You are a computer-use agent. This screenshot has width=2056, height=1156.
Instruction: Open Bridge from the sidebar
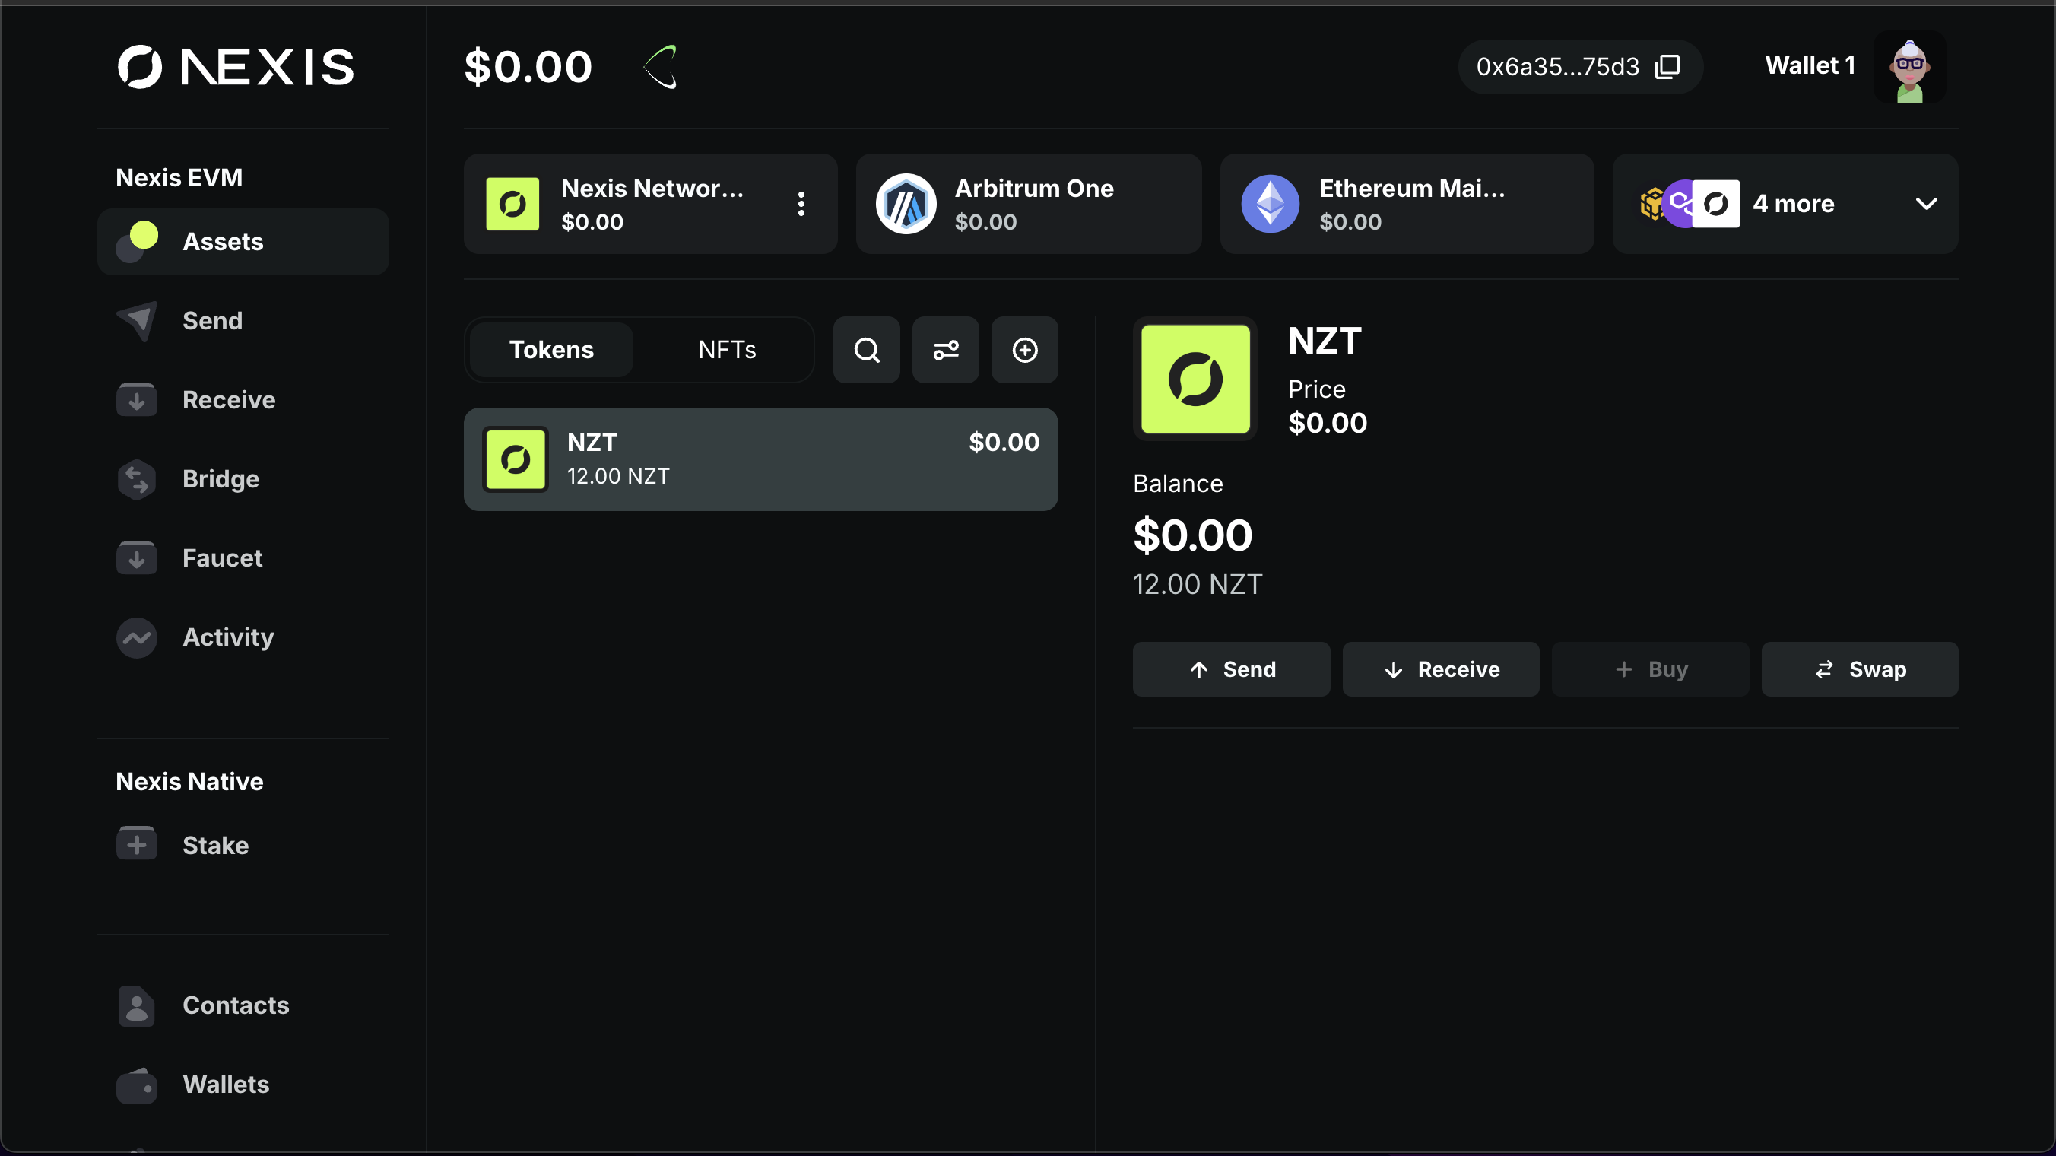(221, 479)
